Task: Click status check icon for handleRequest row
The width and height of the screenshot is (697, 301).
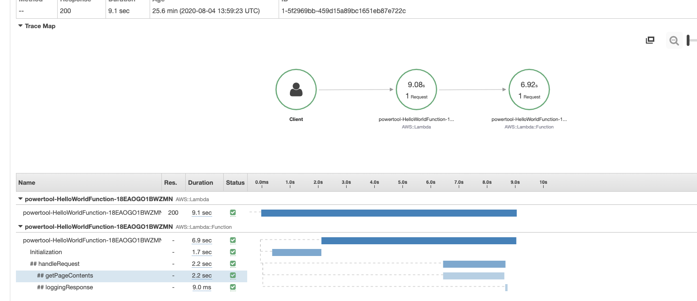Action: (233, 263)
